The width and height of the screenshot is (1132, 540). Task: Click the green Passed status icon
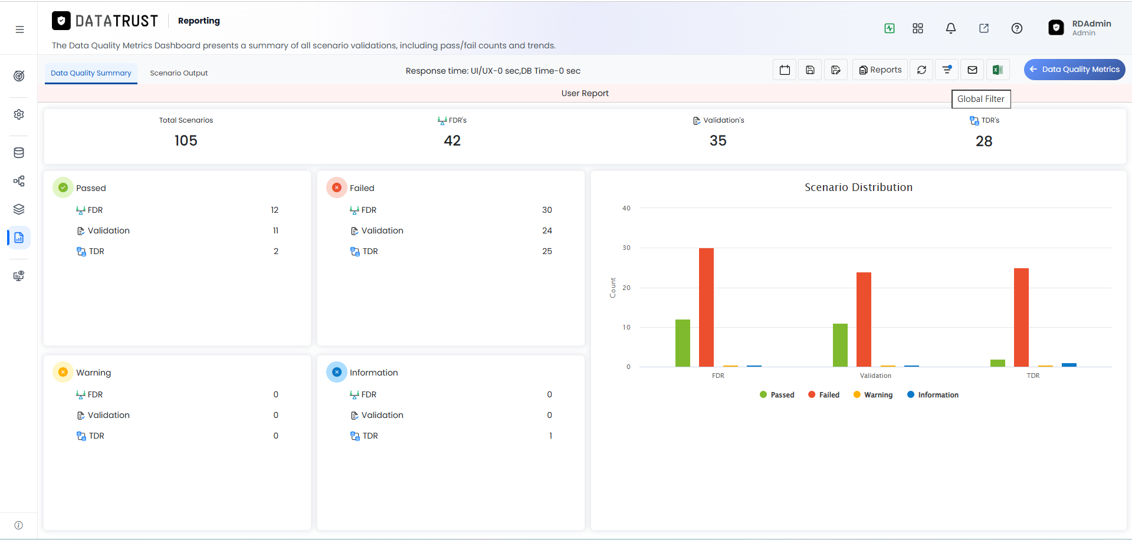63,187
